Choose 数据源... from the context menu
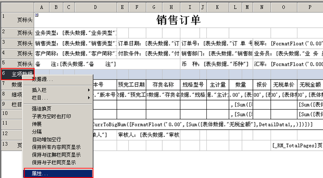The image size is (323, 178). (58, 79)
